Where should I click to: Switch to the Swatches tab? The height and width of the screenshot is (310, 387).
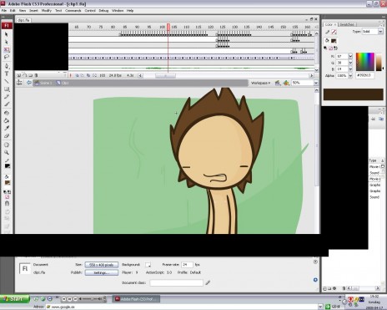(x=347, y=24)
